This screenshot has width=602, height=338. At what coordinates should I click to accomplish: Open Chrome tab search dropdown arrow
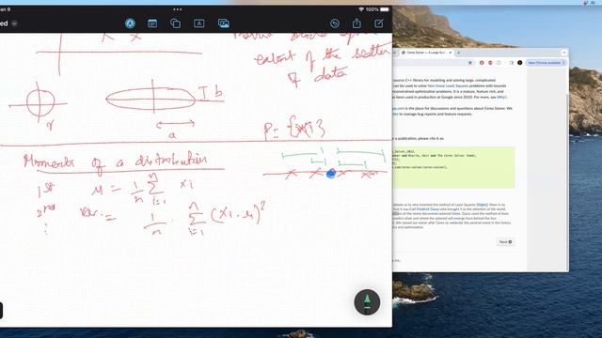tap(564, 53)
